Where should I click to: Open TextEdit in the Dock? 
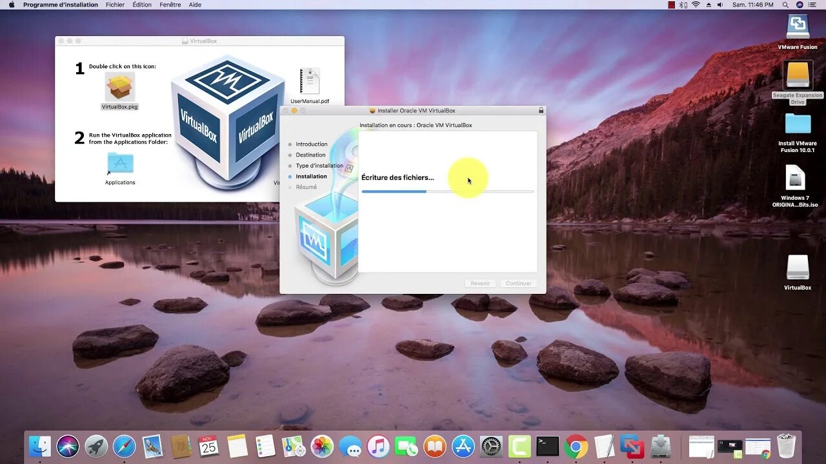point(605,446)
